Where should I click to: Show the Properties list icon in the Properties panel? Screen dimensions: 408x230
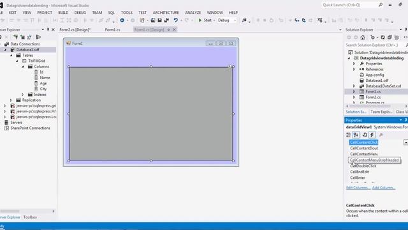point(365,135)
